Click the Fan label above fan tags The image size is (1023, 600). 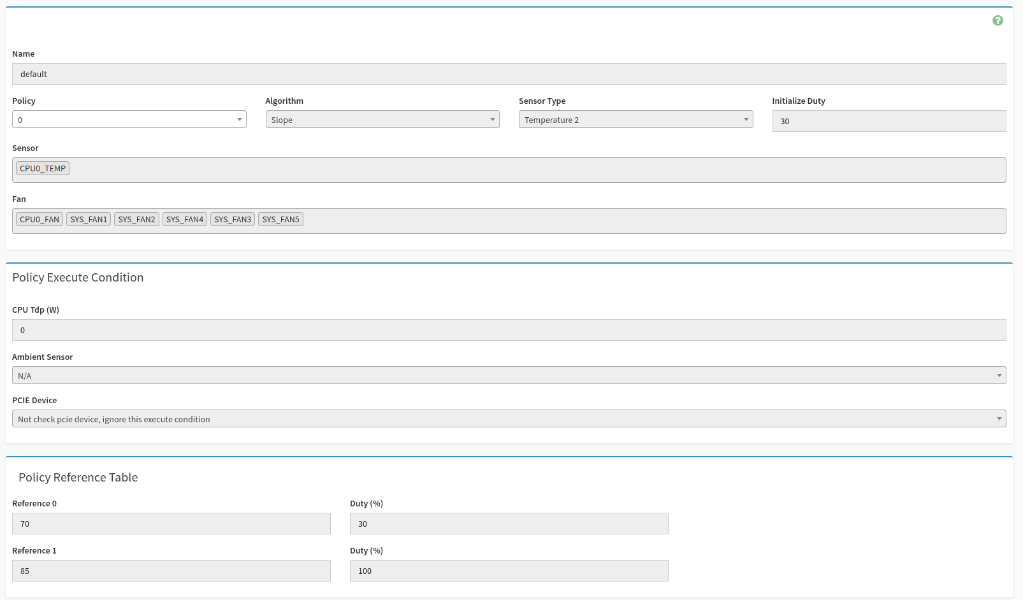18,199
